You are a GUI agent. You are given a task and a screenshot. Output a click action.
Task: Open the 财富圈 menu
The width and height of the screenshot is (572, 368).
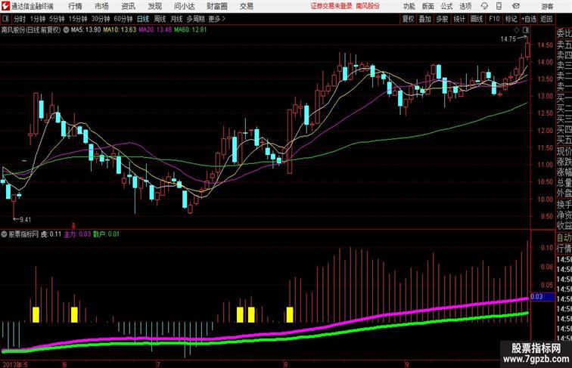click(x=217, y=6)
